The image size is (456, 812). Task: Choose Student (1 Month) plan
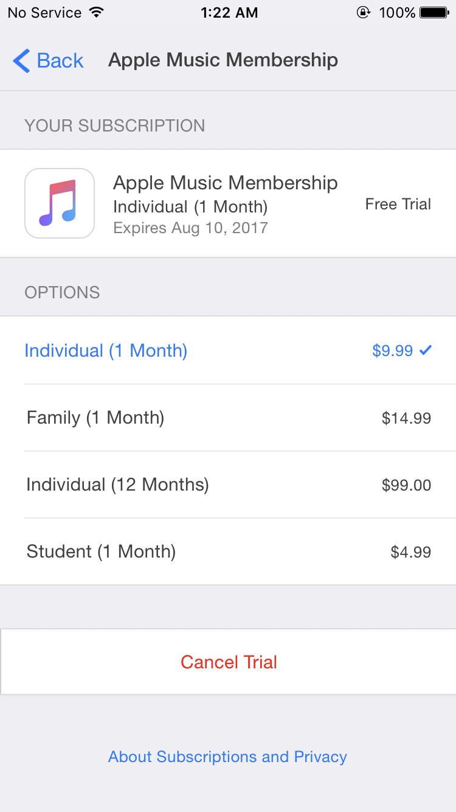(101, 551)
